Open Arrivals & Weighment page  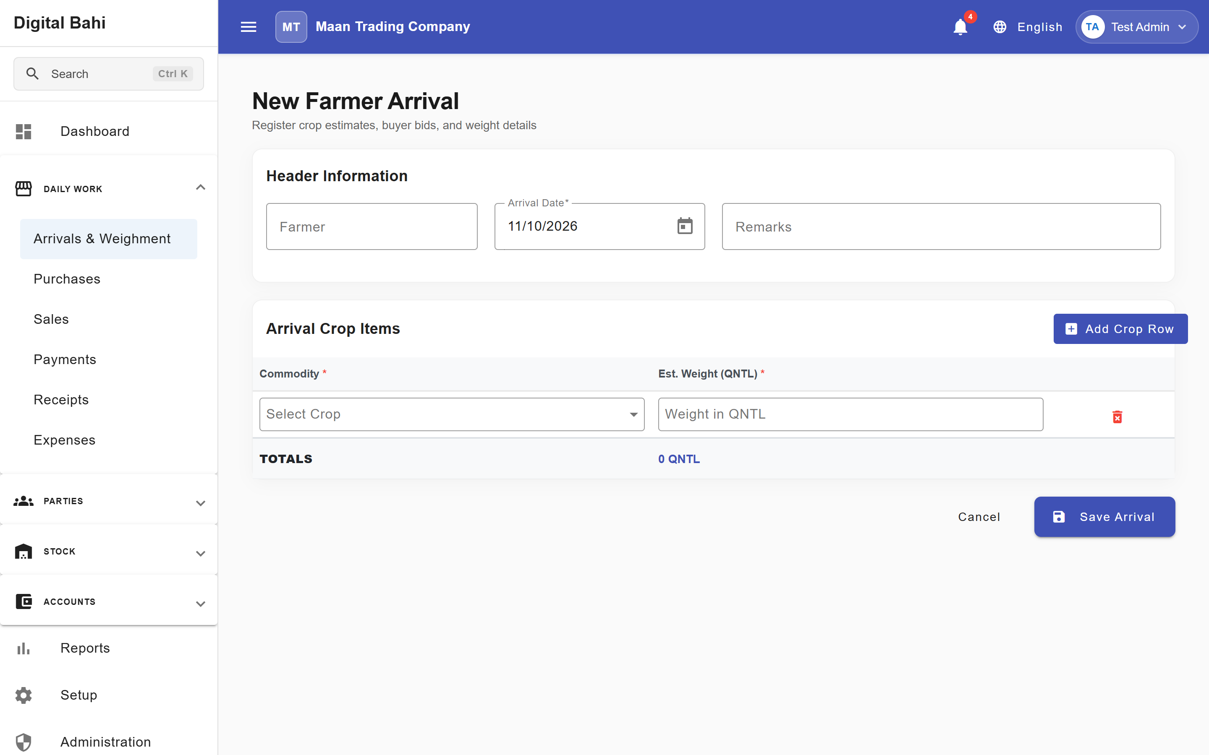(108, 239)
